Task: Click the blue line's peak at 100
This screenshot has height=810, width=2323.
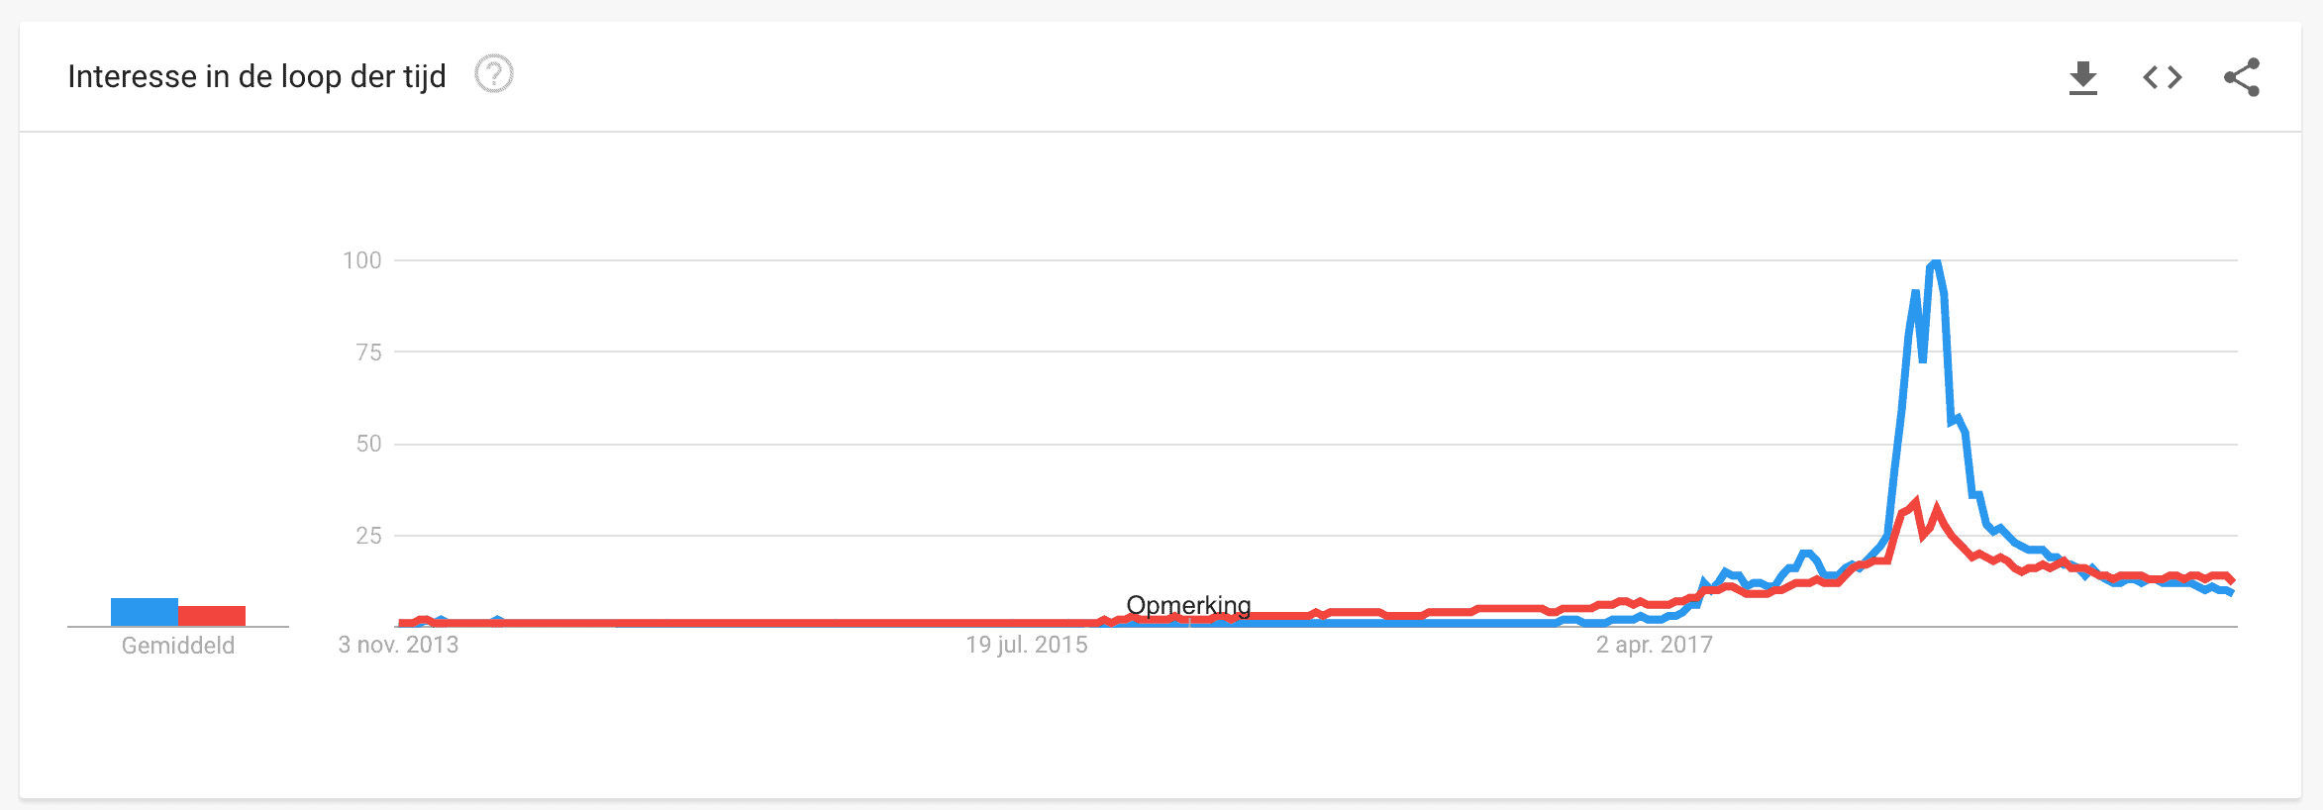Action: 1935,262
